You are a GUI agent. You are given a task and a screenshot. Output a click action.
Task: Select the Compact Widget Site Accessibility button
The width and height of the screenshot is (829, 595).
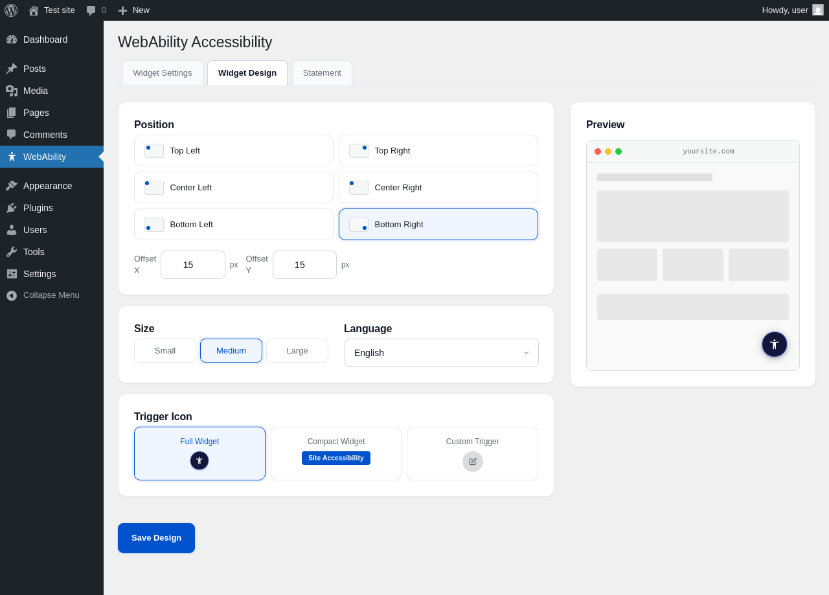[335, 458]
